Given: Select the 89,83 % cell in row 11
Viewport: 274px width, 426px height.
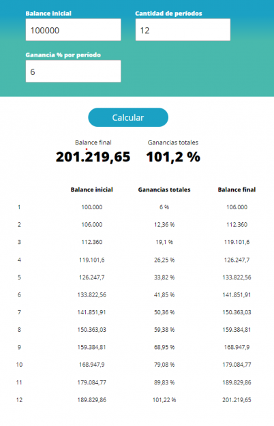Looking at the screenshot, I should coord(164,382).
